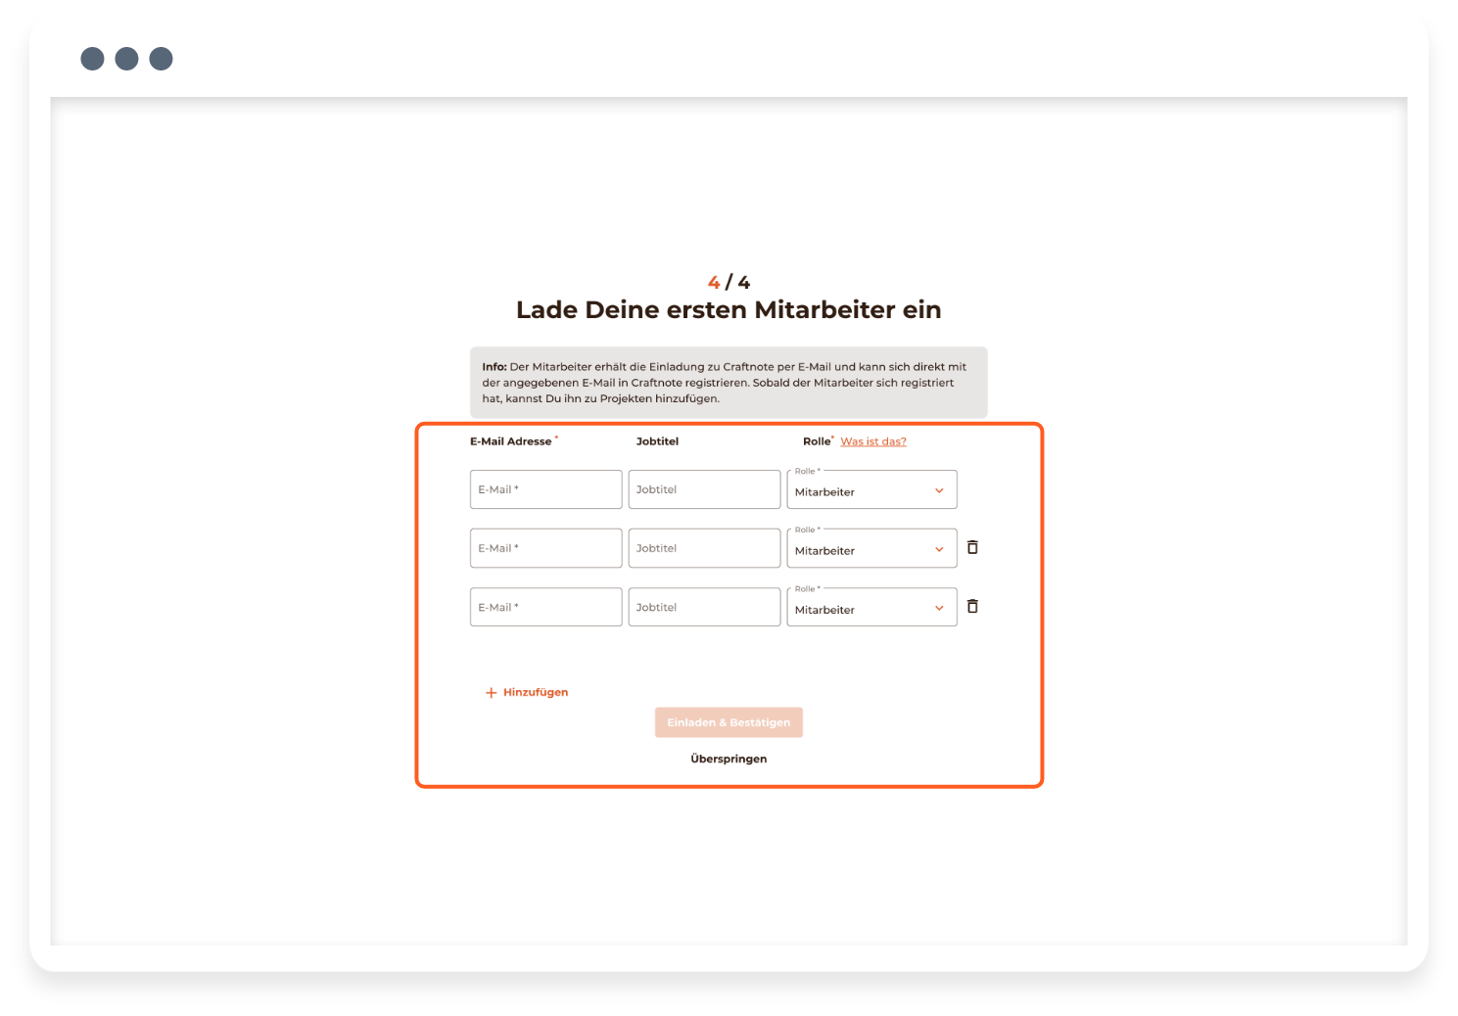Click the plus Hinzufügen button to add row

point(527,692)
